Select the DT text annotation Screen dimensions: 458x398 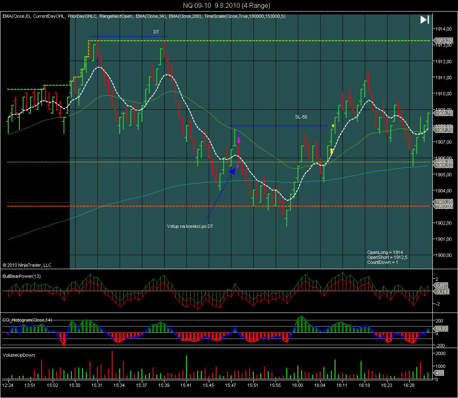156,32
